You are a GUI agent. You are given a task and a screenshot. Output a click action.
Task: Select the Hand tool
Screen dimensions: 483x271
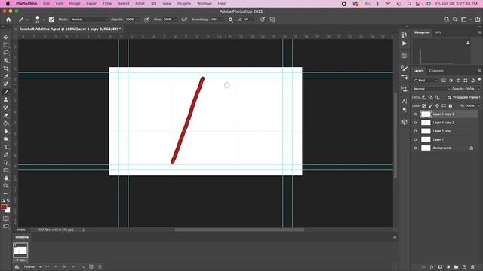(x=6, y=178)
